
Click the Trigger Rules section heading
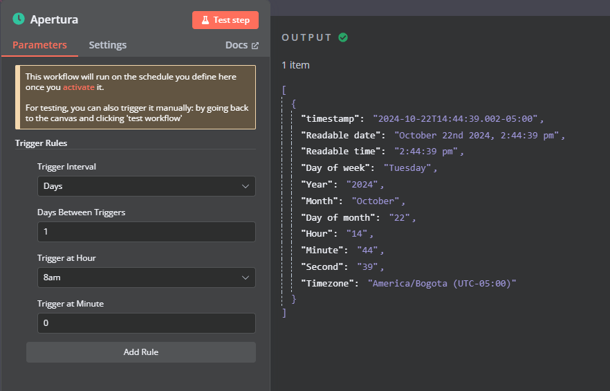point(41,143)
